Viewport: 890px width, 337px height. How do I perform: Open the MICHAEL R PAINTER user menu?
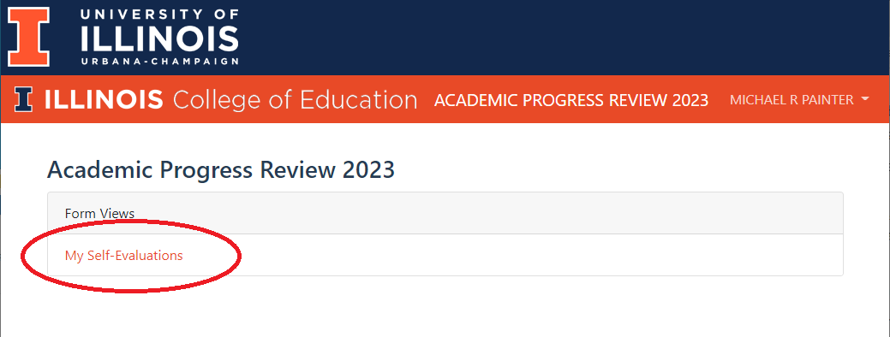tap(799, 100)
